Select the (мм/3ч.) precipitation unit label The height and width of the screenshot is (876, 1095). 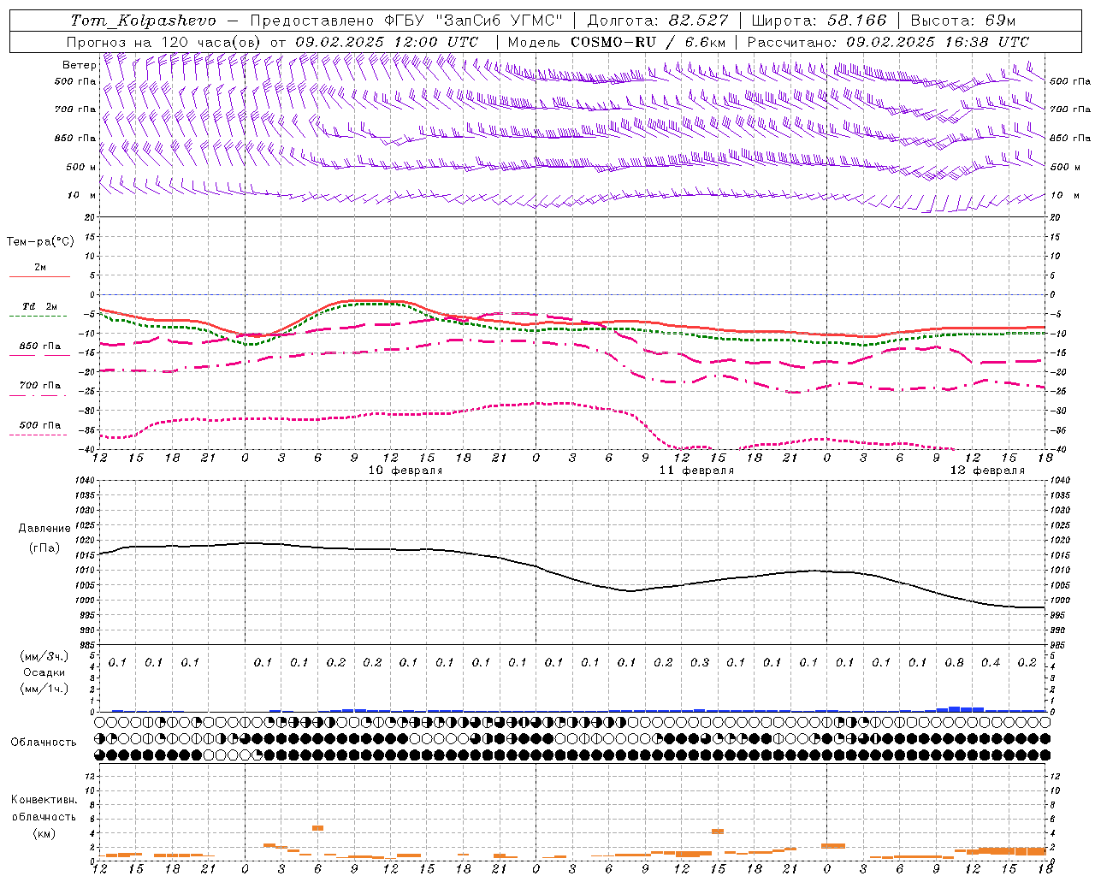click(x=44, y=657)
